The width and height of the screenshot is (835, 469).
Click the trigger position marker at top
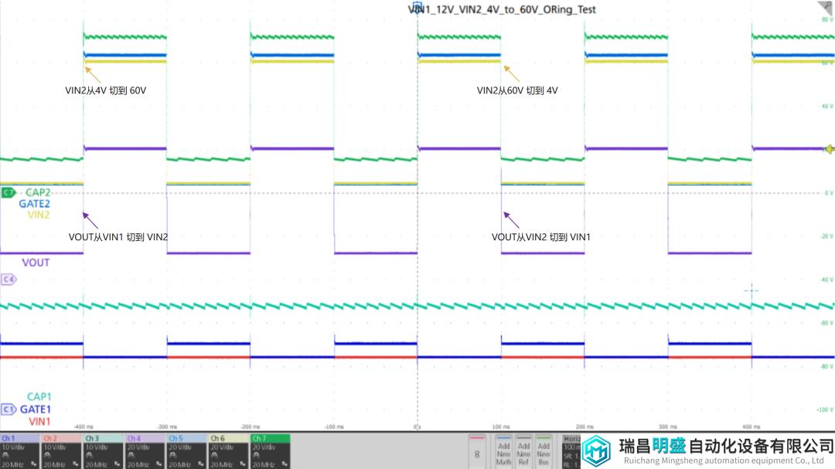pyautogui.click(x=417, y=7)
